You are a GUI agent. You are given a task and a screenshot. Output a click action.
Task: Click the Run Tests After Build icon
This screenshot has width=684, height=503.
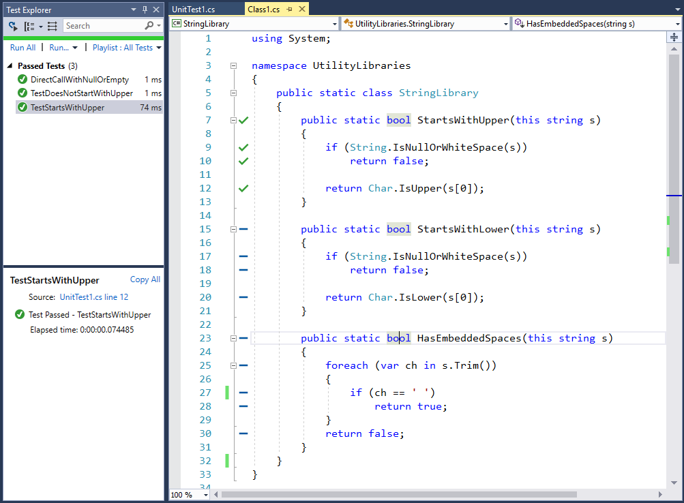(12, 25)
